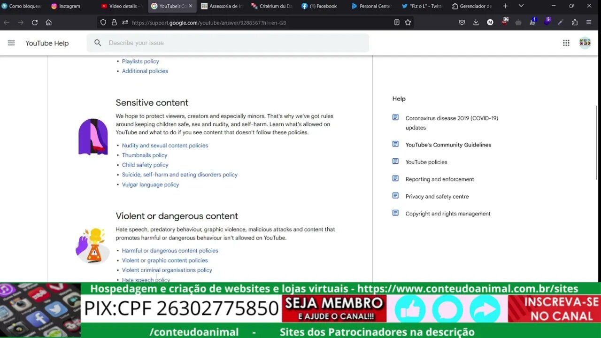601x338 pixels.
Task: Close the YouTube's Community tab
Action: point(190,6)
